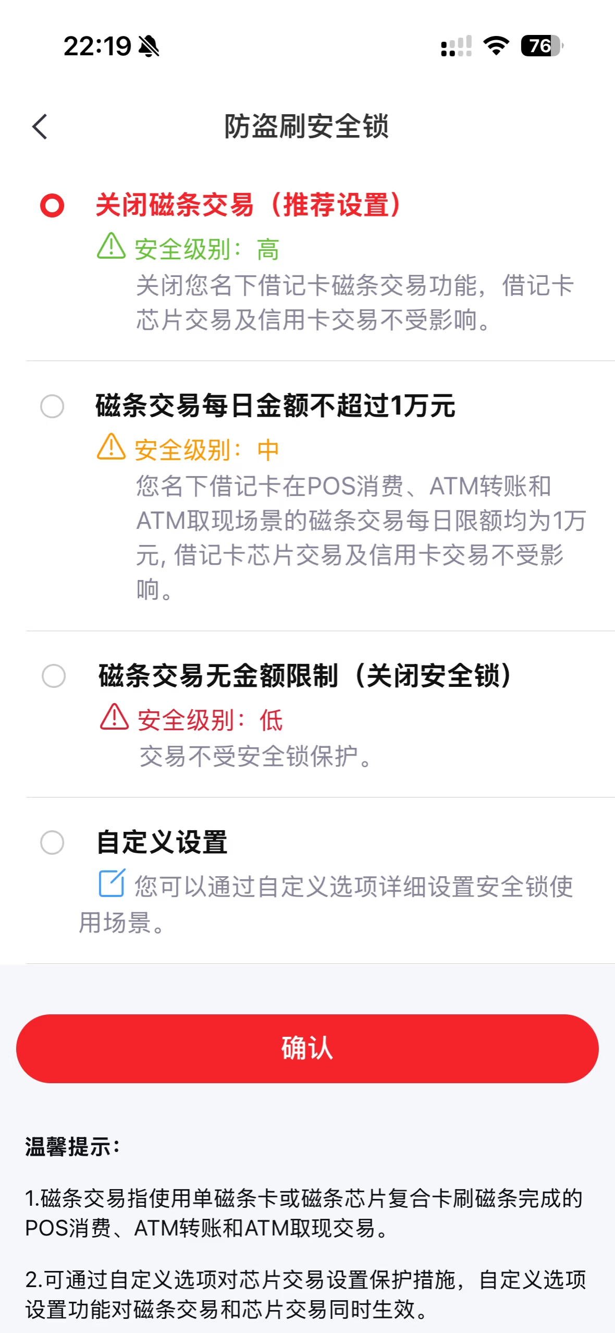Tap the 关闭磁条交易（推荐设置）title
The height and width of the screenshot is (1333, 615).
click(248, 204)
